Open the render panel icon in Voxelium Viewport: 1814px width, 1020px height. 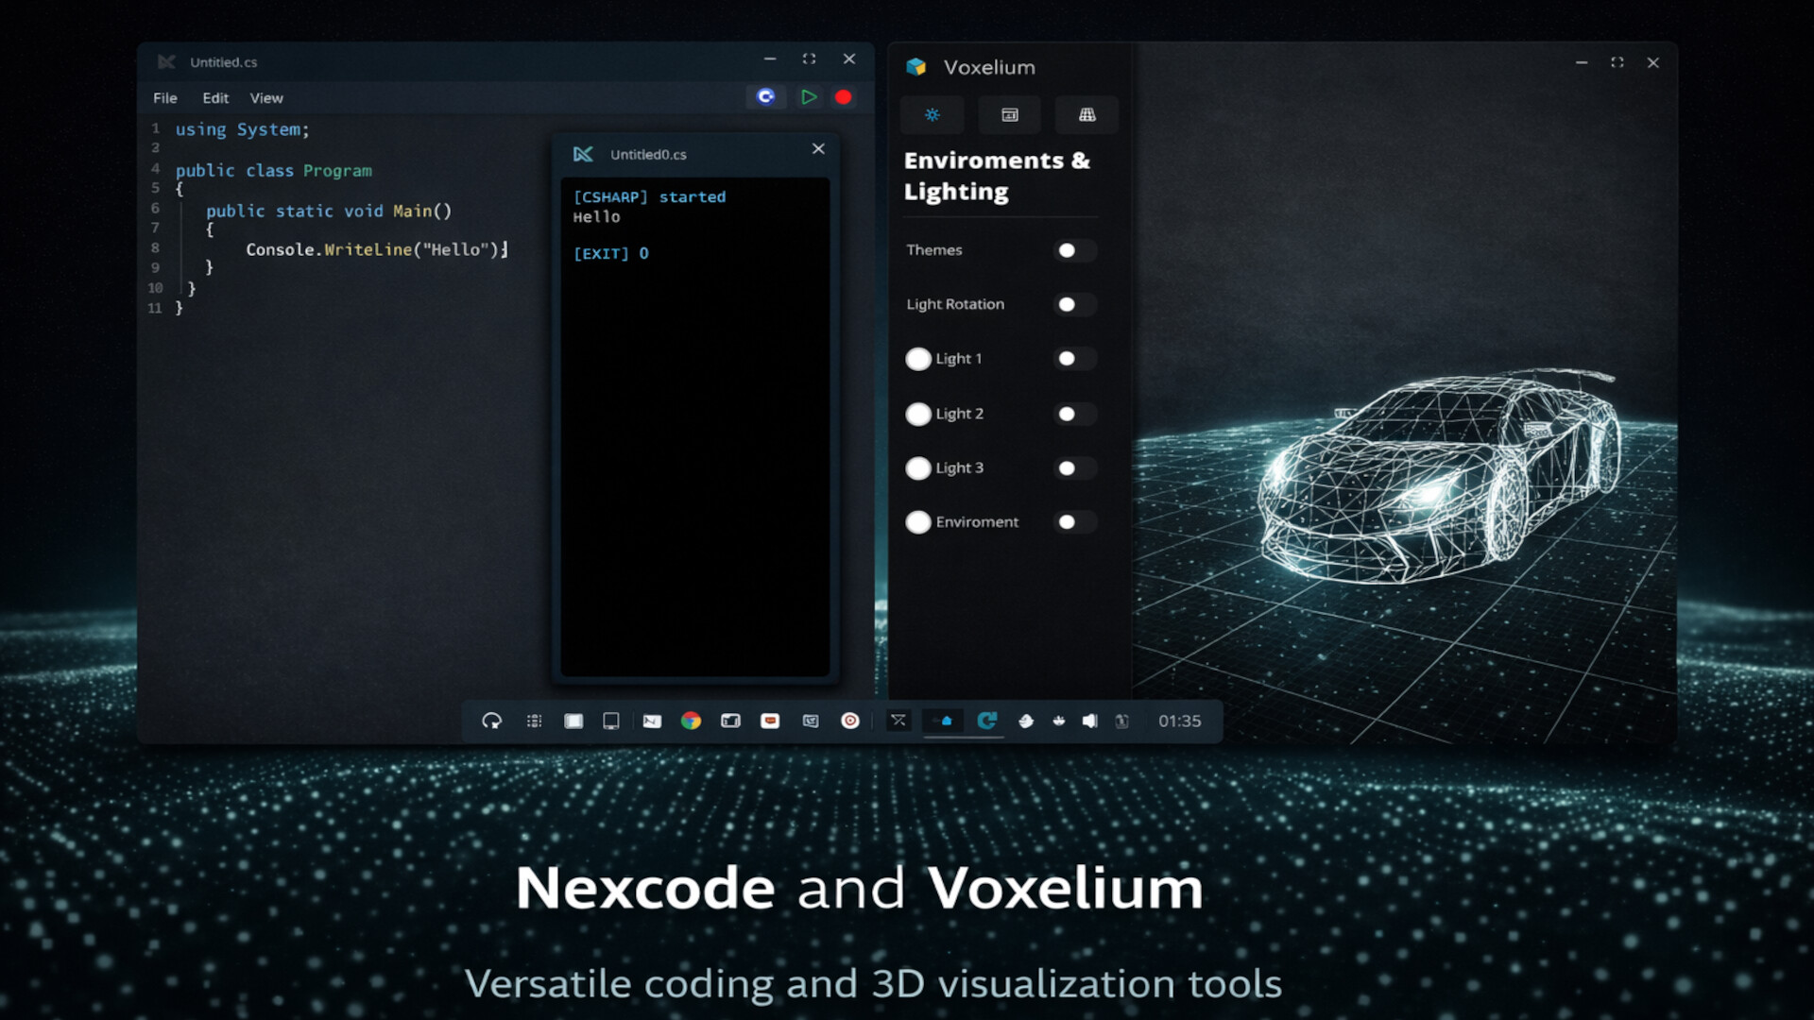pos(1009,114)
